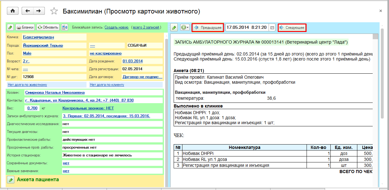Open the Бланки print forms menu
Screen dimensions: 389x190
(25, 27)
